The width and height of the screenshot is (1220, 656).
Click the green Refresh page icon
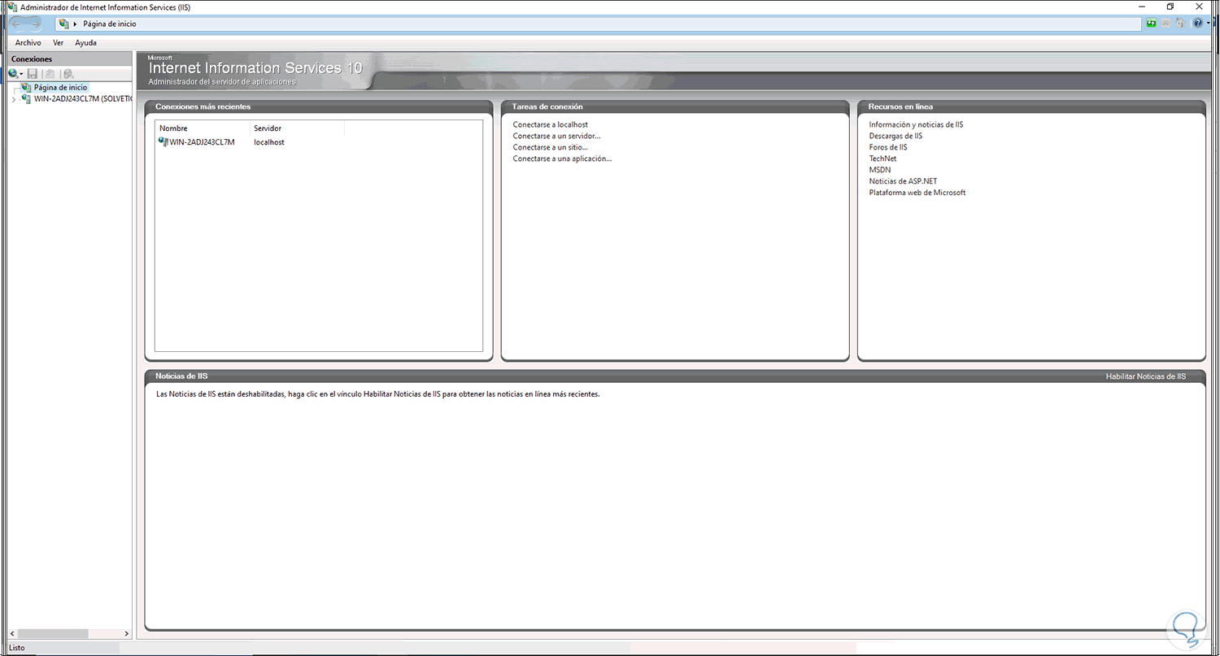[x=1152, y=24]
